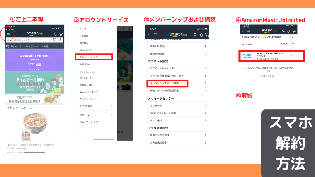Select 再び購入 in the side menu
Screen dimensions: 315x177
click(x=84, y=43)
